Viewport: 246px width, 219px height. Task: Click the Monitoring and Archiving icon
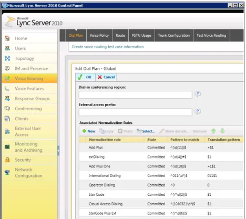click(x=7, y=147)
